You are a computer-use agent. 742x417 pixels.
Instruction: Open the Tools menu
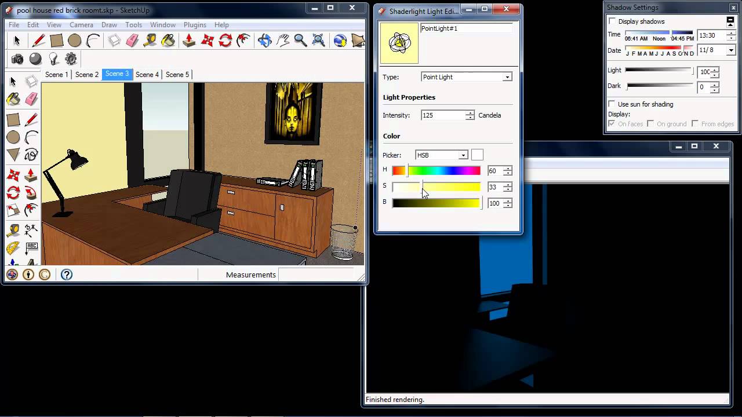coord(133,25)
